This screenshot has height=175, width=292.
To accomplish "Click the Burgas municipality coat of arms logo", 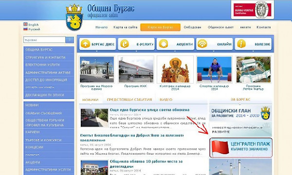I will coord(74,17).
